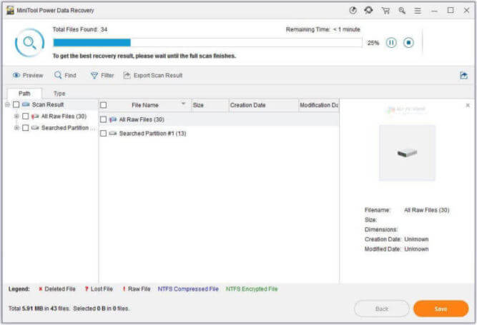Image resolution: width=477 pixels, height=325 pixels.
Task: Click the orange Save button
Action: [441, 309]
